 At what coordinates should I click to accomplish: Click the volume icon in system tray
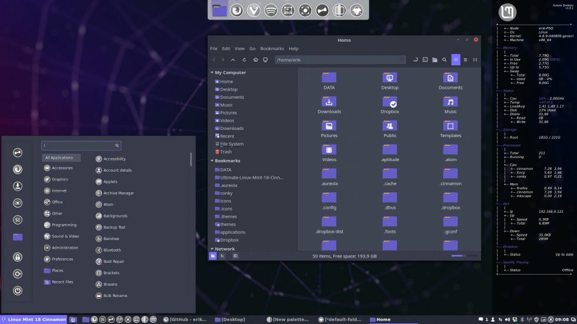pos(508,320)
